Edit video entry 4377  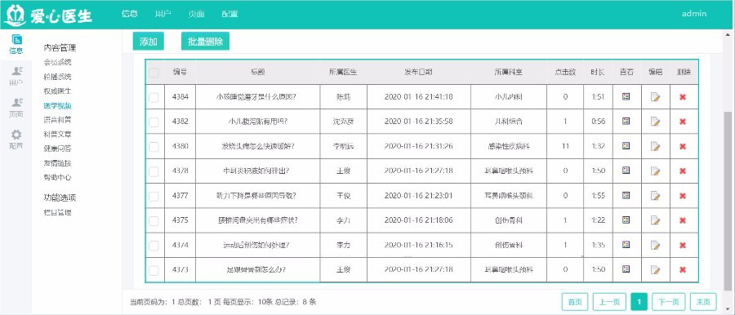655,196
